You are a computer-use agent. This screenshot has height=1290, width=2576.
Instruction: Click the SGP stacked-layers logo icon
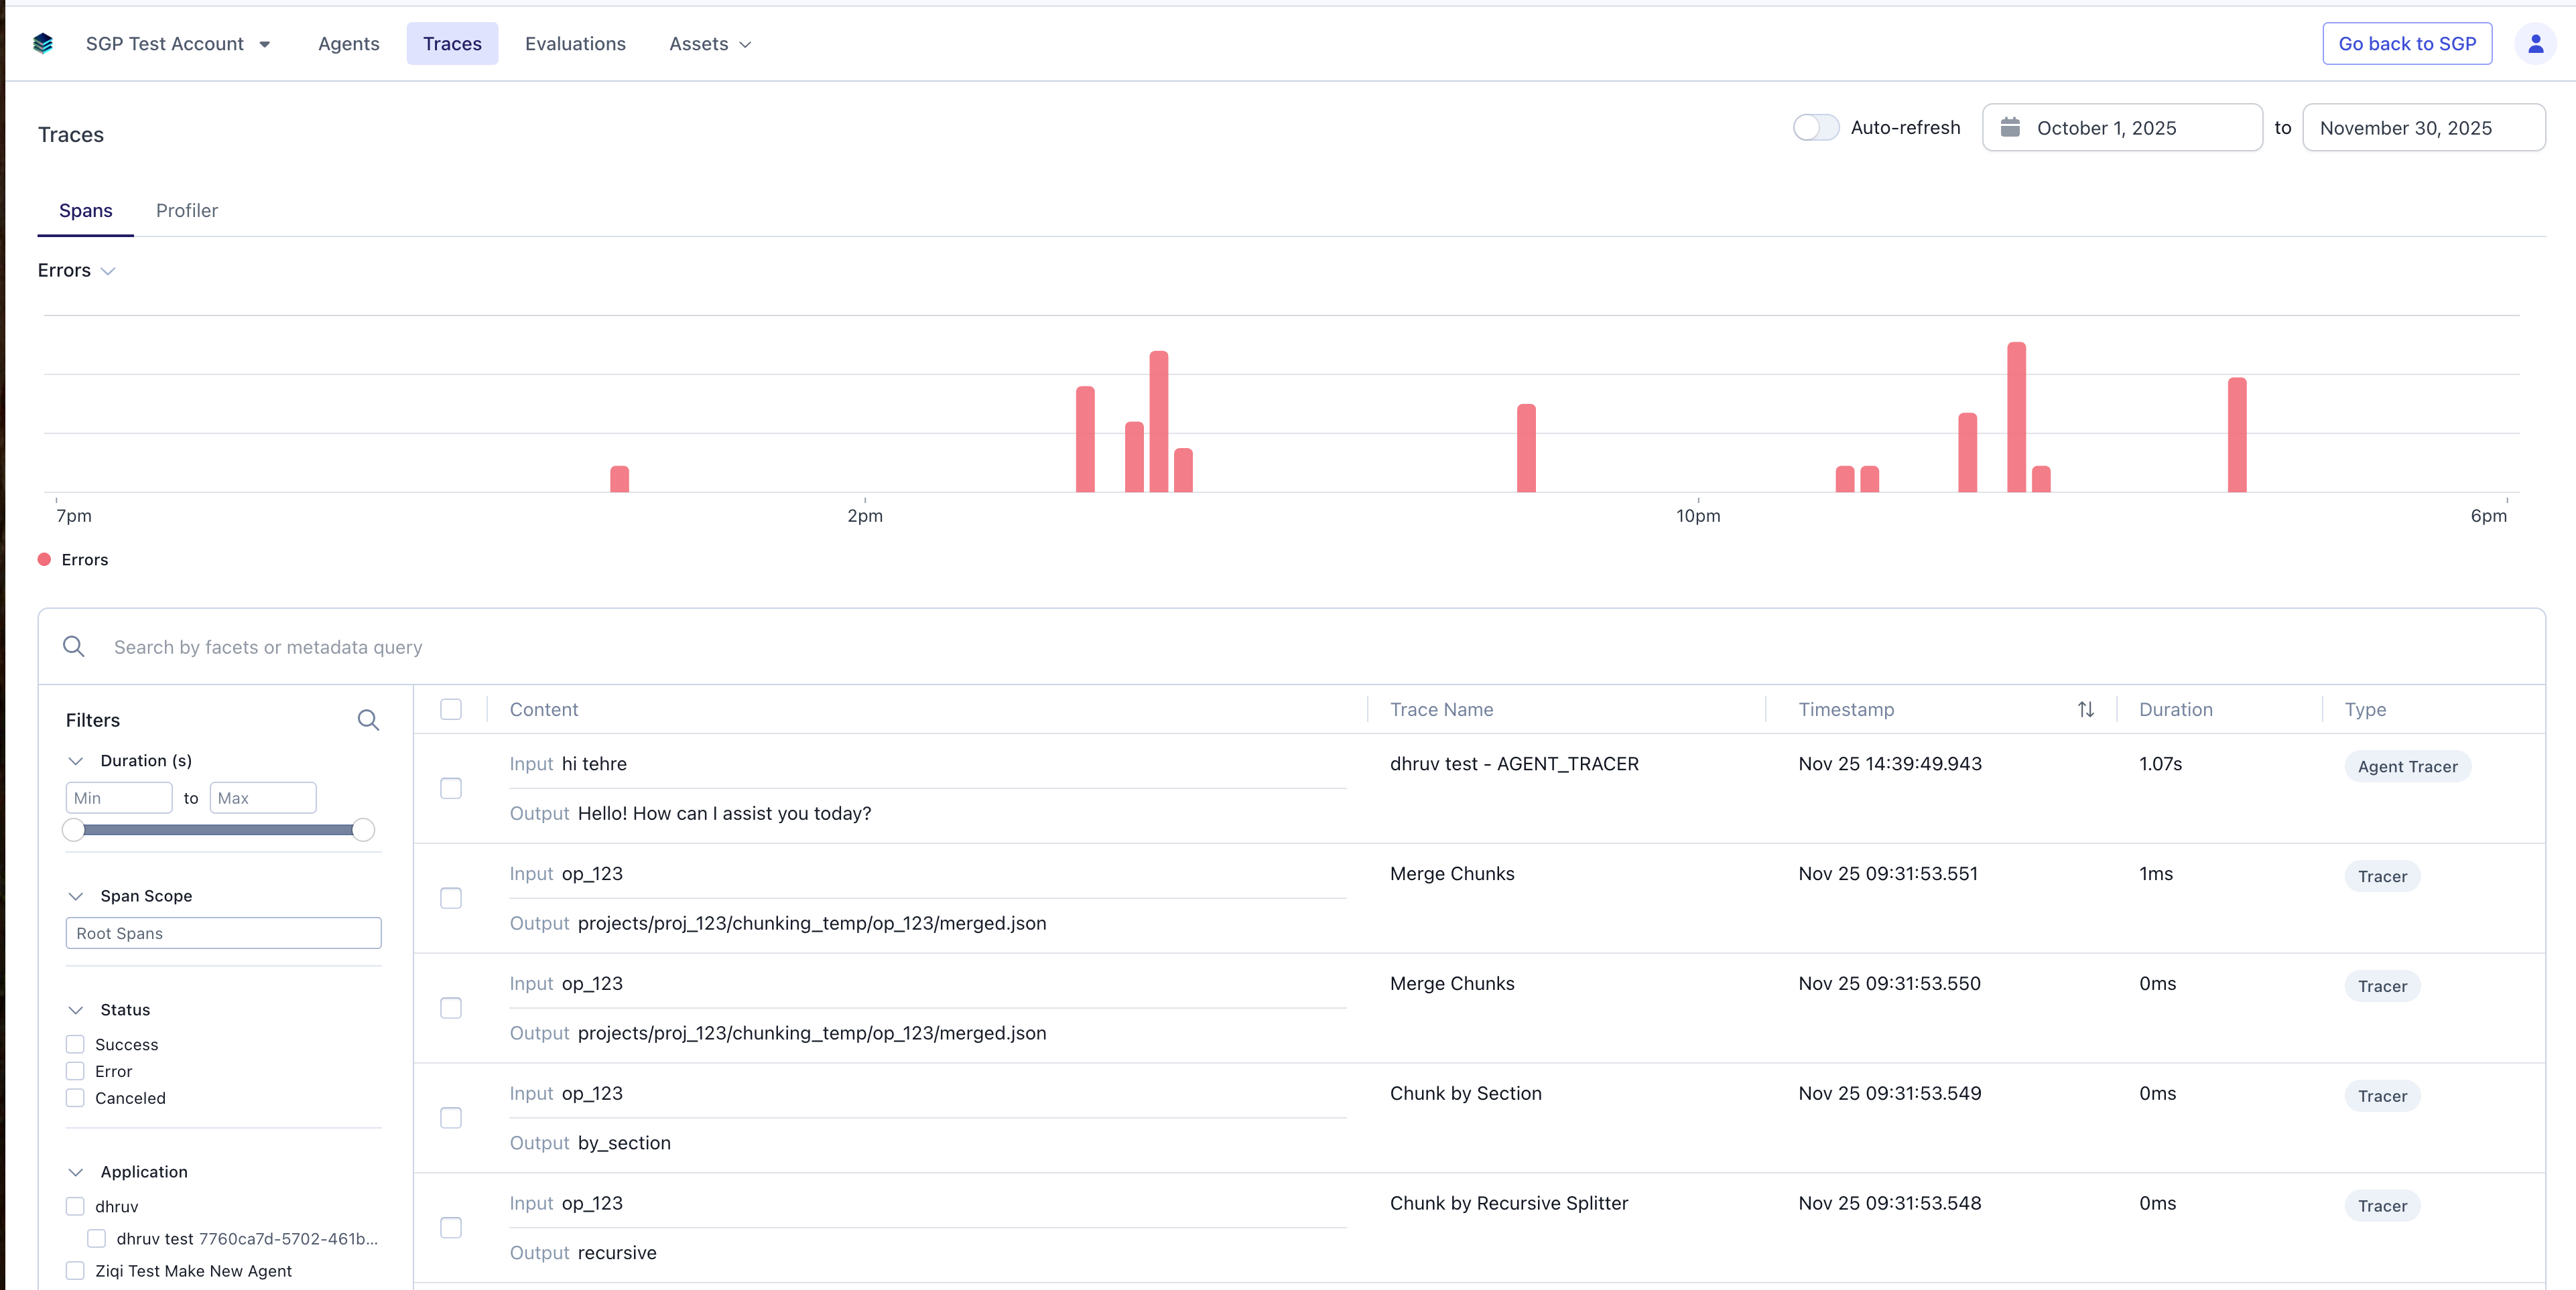coord(42,43)
